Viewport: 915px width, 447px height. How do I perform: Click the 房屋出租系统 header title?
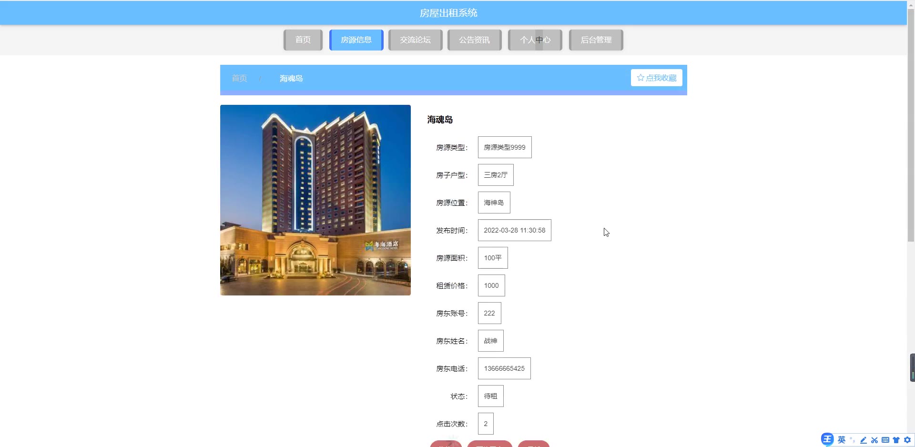point(448,13)
